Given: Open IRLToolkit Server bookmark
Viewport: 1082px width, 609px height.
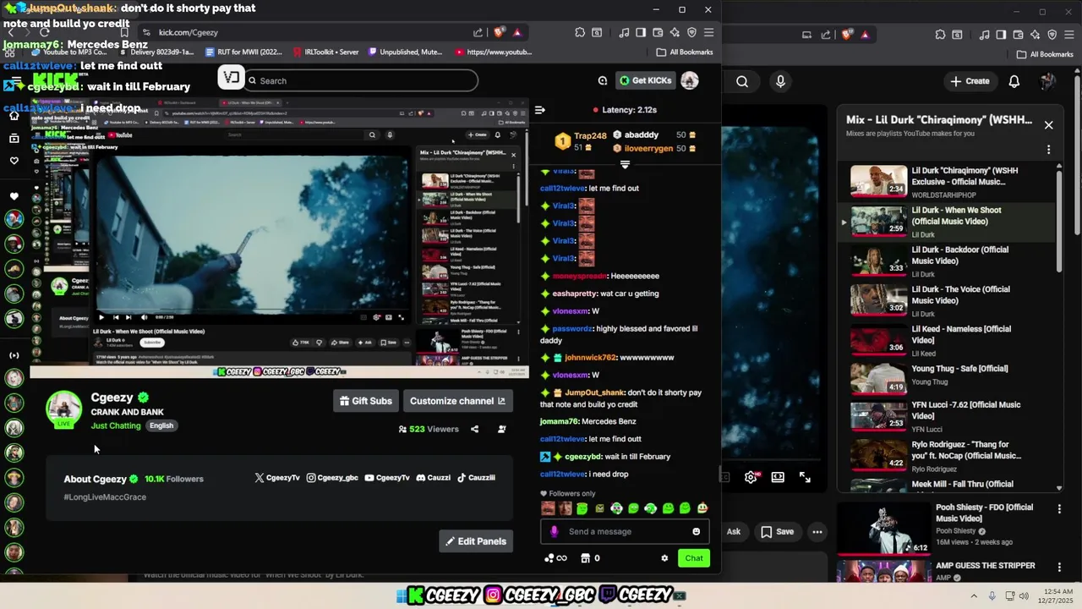Looking at the screenshot, I should point(325,52).
